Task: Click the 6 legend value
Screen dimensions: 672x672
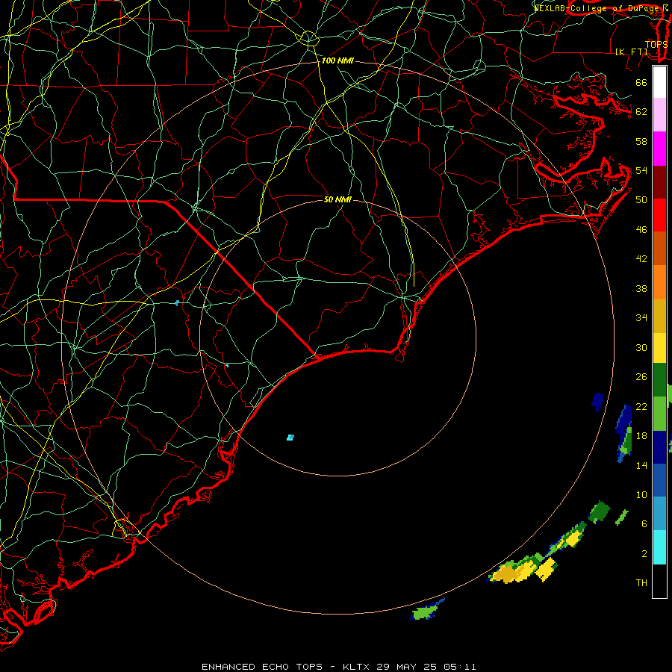Action: pyautogui.click(x=644, y=523)
